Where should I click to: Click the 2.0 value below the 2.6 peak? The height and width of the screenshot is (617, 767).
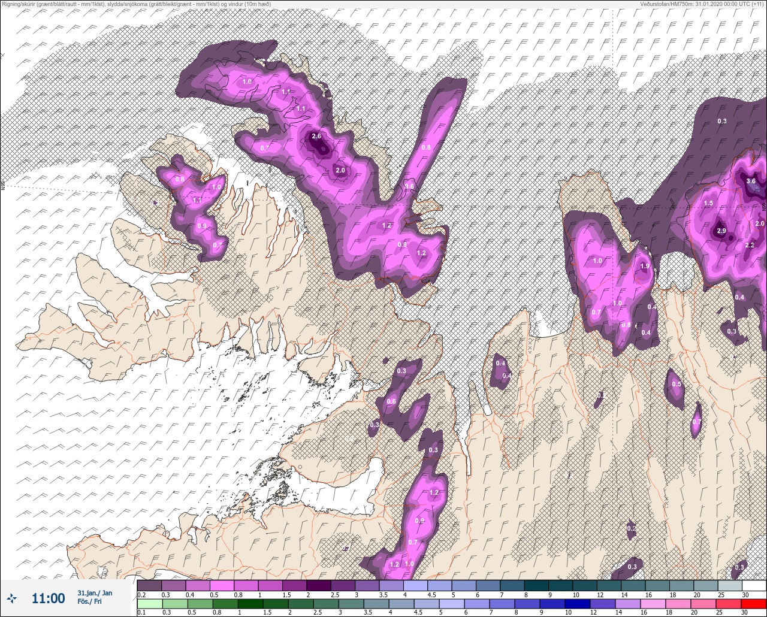(340, 171)
